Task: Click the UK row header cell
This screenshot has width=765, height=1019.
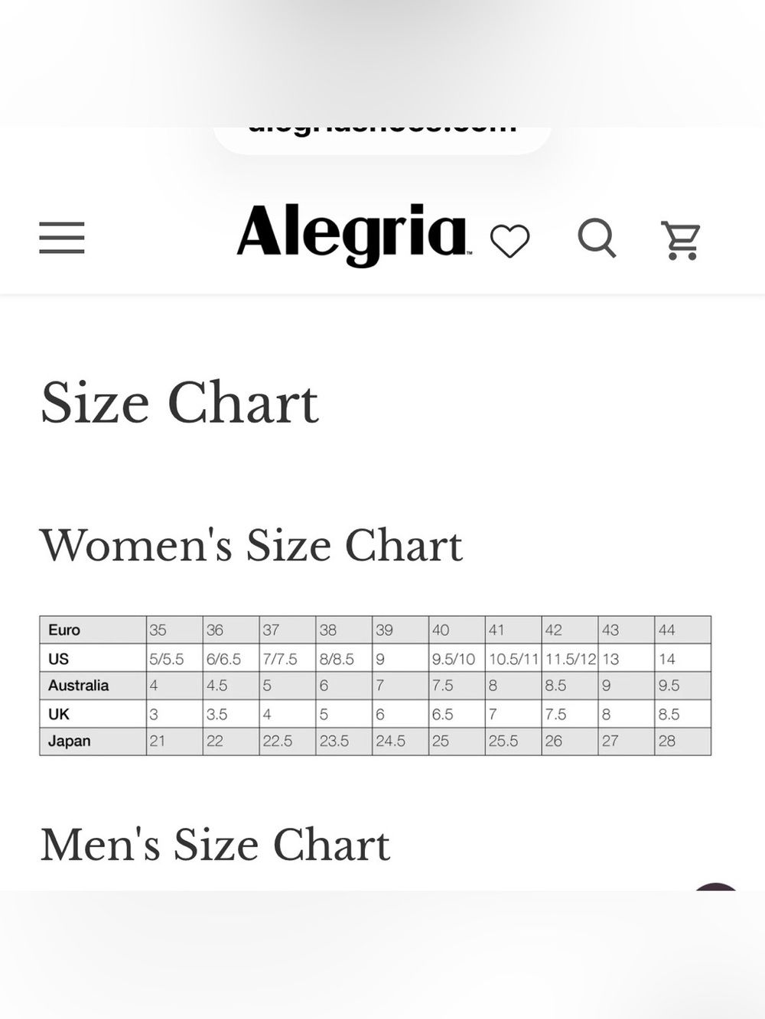Action: coord(93,714)
